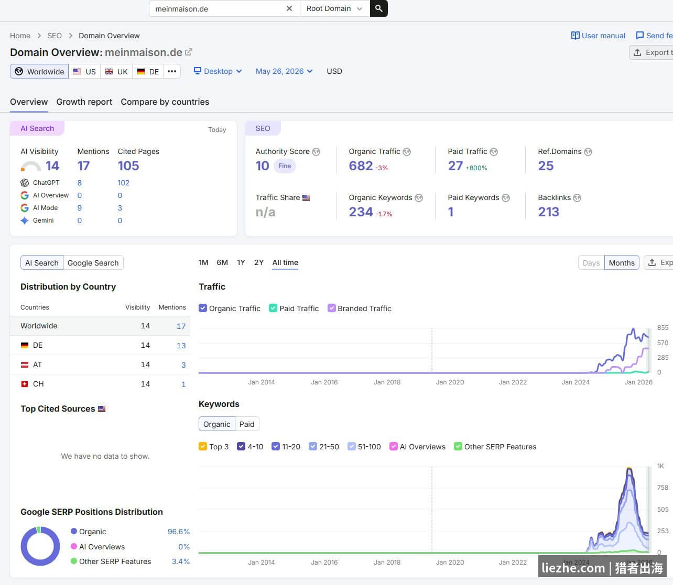Click Ref.Domains info globe icon

588,152
